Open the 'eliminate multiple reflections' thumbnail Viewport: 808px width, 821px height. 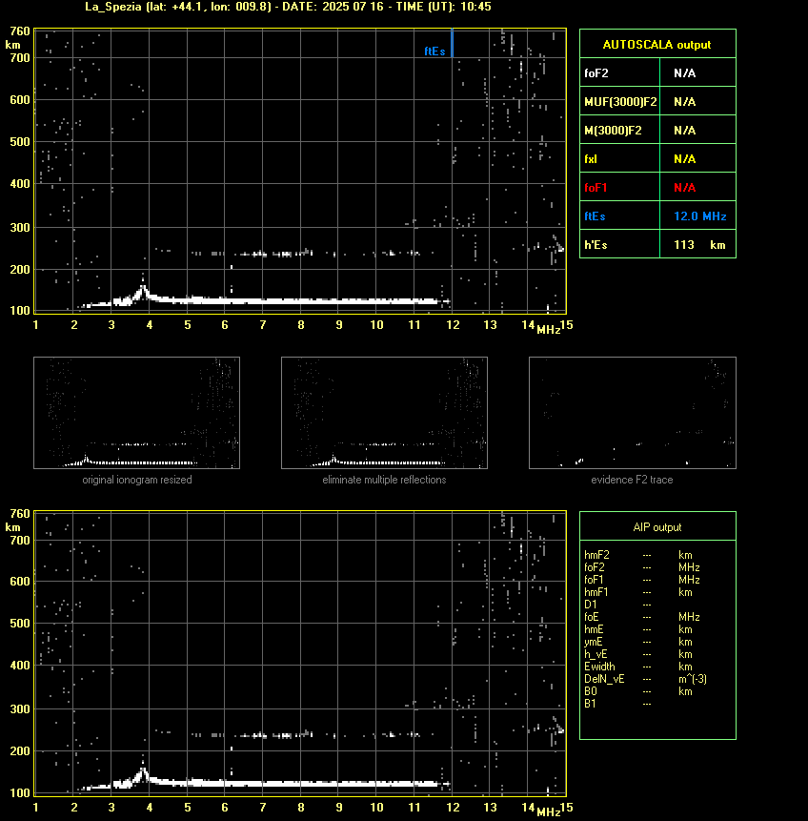[x=384, y=413]
